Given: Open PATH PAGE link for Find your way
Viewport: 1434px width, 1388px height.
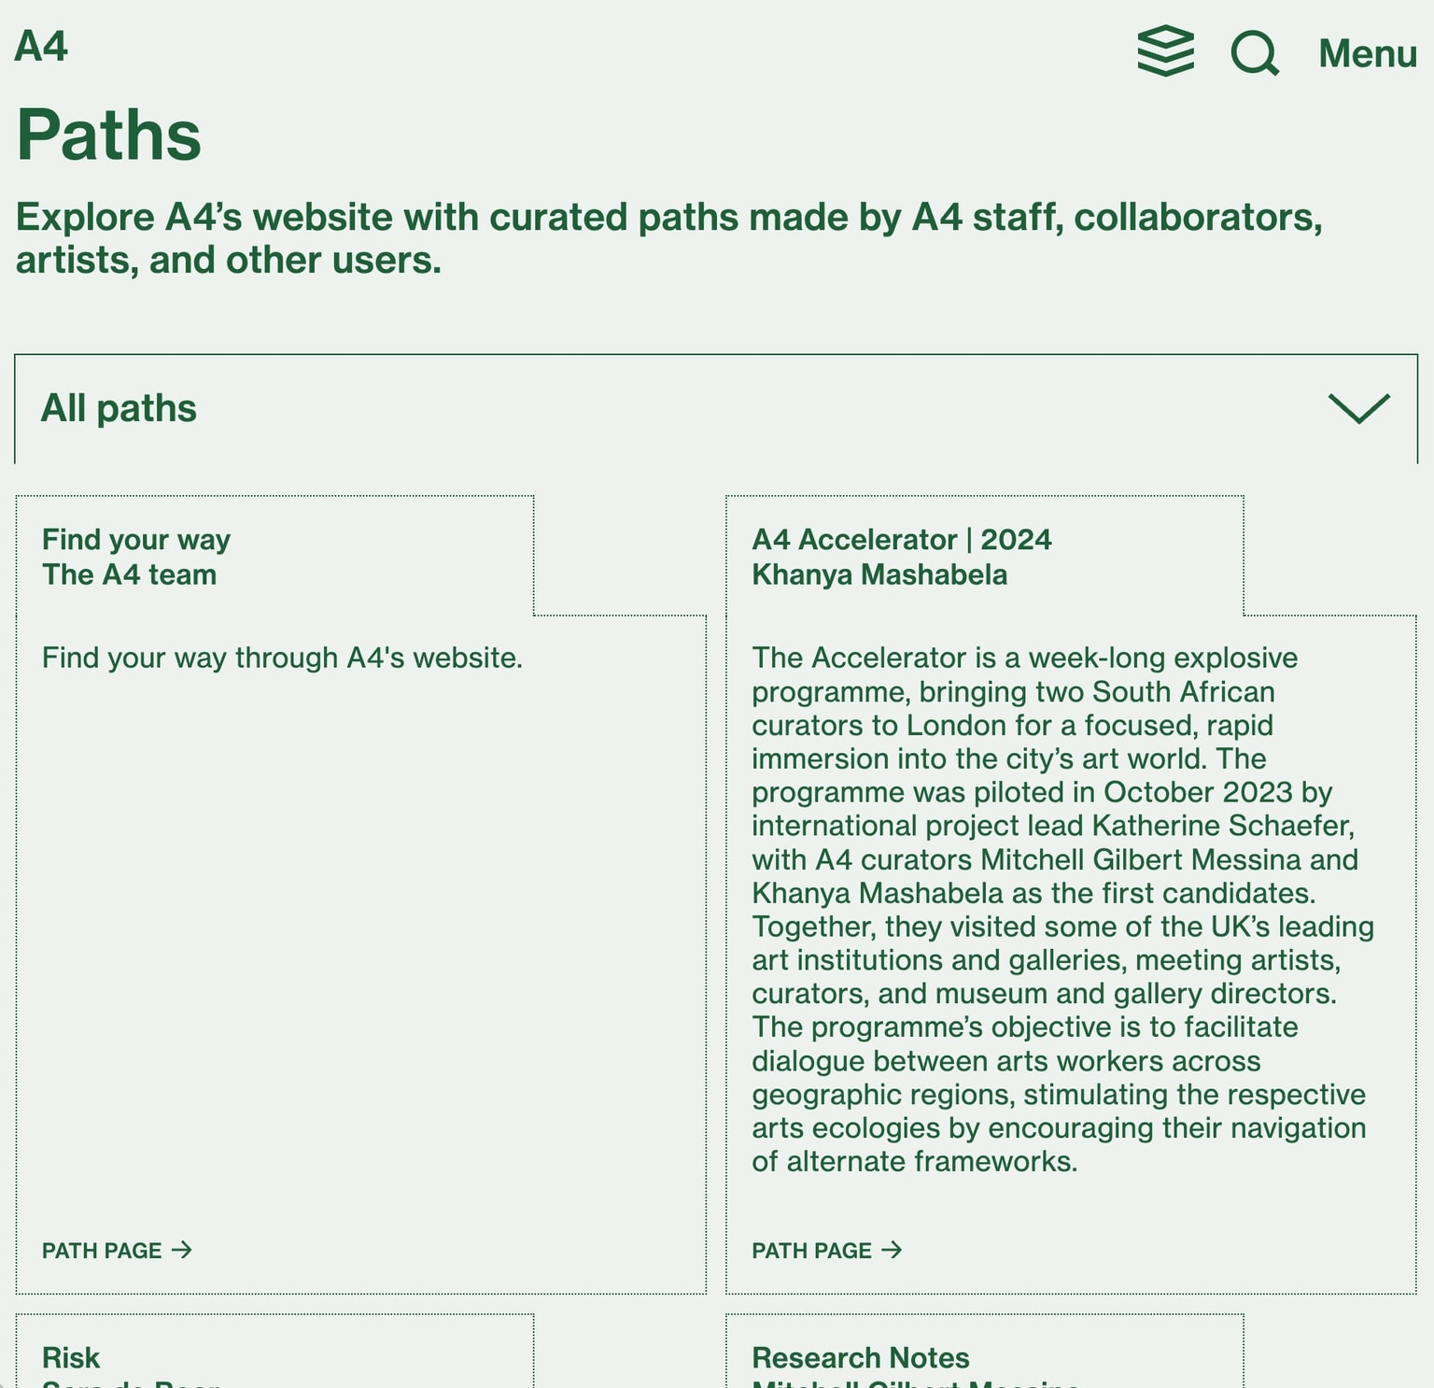Looking at the screenshot, I should (103, 1251).
